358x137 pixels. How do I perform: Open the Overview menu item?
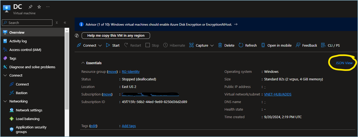[x=32, y=32]
